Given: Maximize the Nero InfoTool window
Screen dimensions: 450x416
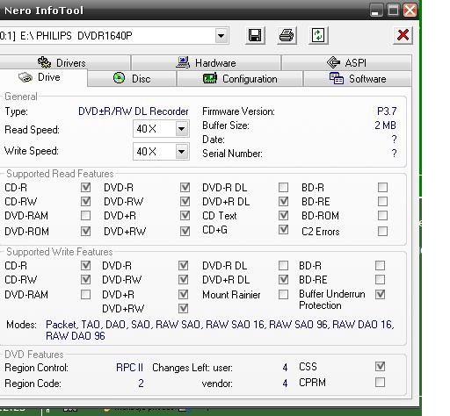Looking at the screenshot, I should point(393,11).
